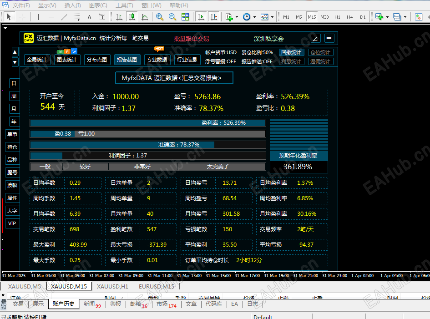Switch chart to candlesticks

(x=132, y=17)
